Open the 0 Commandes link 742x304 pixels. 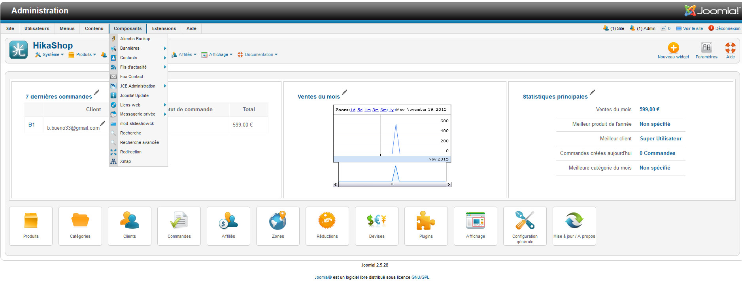pos(657,153)
